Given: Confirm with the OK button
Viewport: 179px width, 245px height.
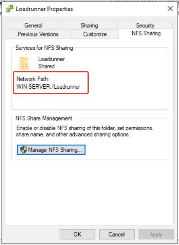Looking at the screenshot, I should (77, 234).
